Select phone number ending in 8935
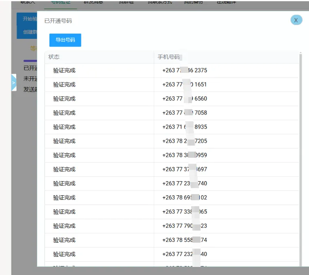This screenshot has height=275, width=309. click(x=185, y=127)
